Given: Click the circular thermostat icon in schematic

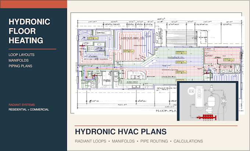Looking at the screenshot, I should 191,91.
